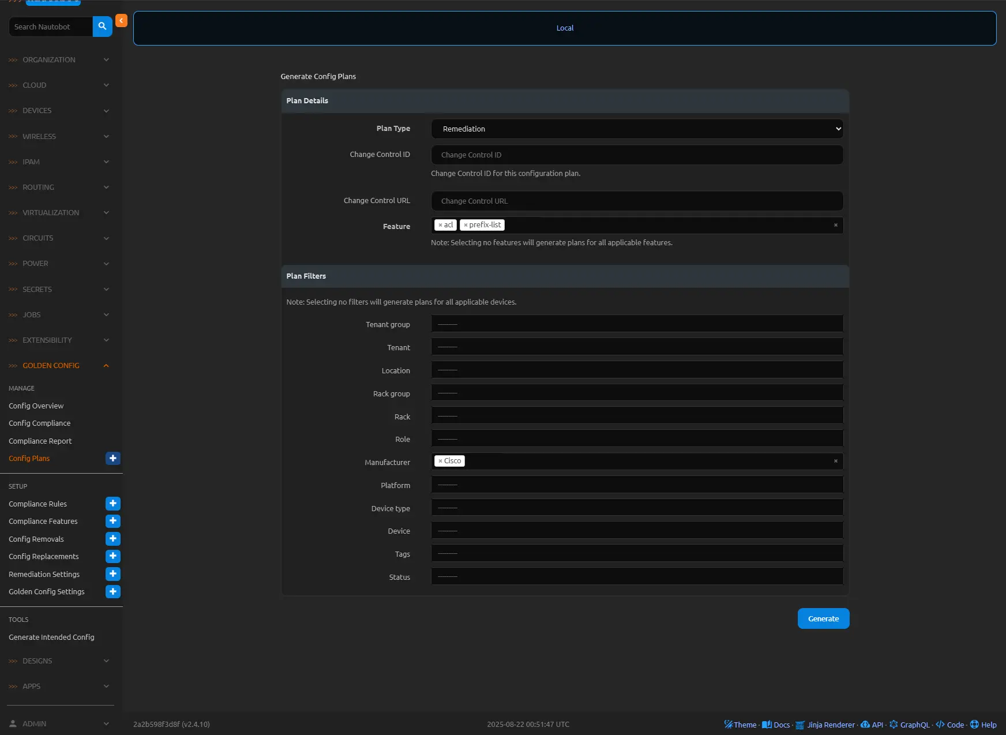Open the Jinja Renderer footer link
1006x735 pixels.
coord(831,725)
